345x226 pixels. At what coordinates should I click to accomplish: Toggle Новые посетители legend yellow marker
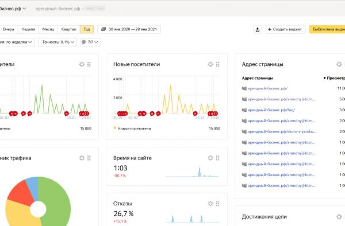click(x=114, y=128)
